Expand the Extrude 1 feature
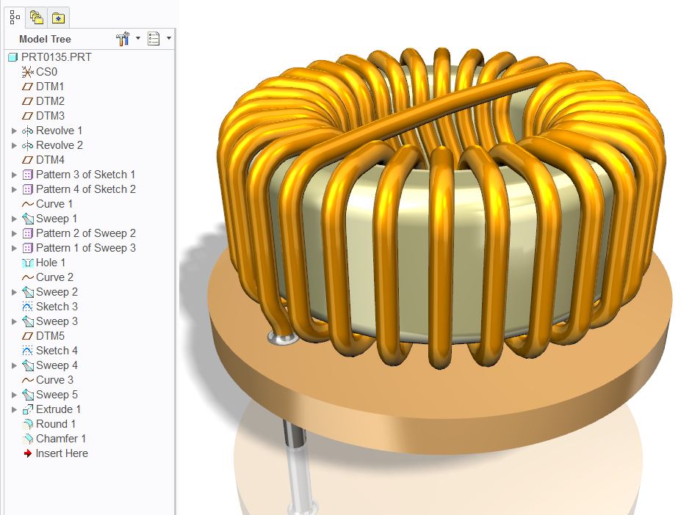 14,409
